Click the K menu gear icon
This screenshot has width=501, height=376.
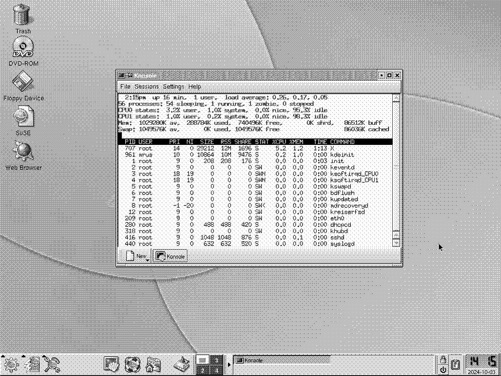pos(11,365)
